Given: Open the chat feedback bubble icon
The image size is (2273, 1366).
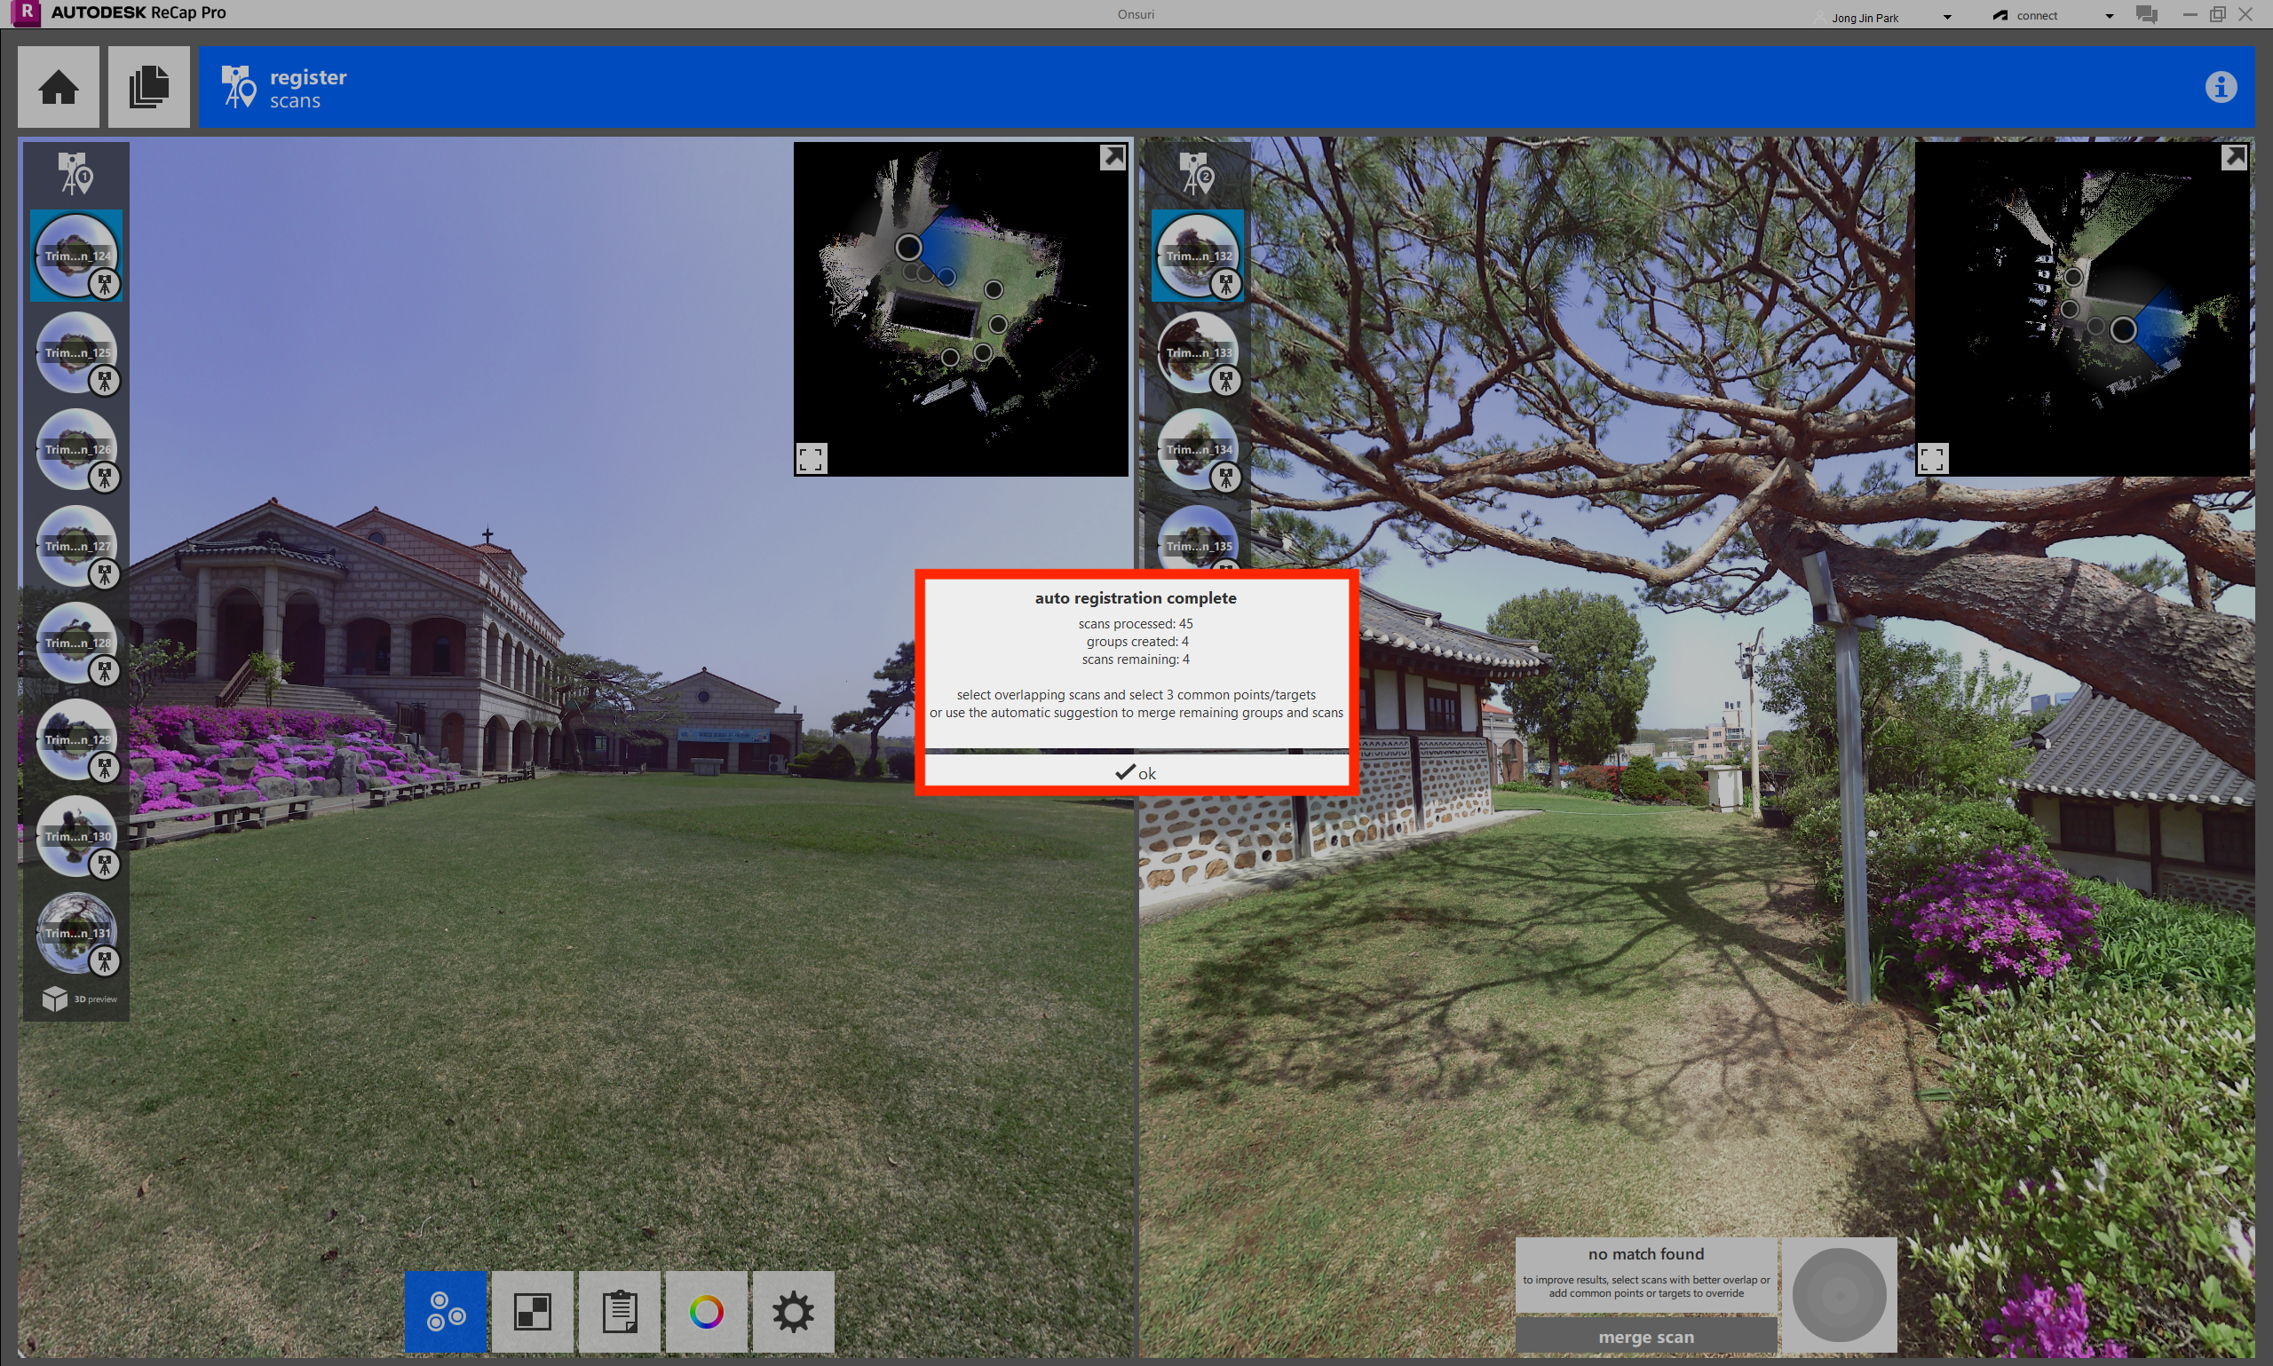Looking at the screenshot, I should click(x=2147, y=15).
